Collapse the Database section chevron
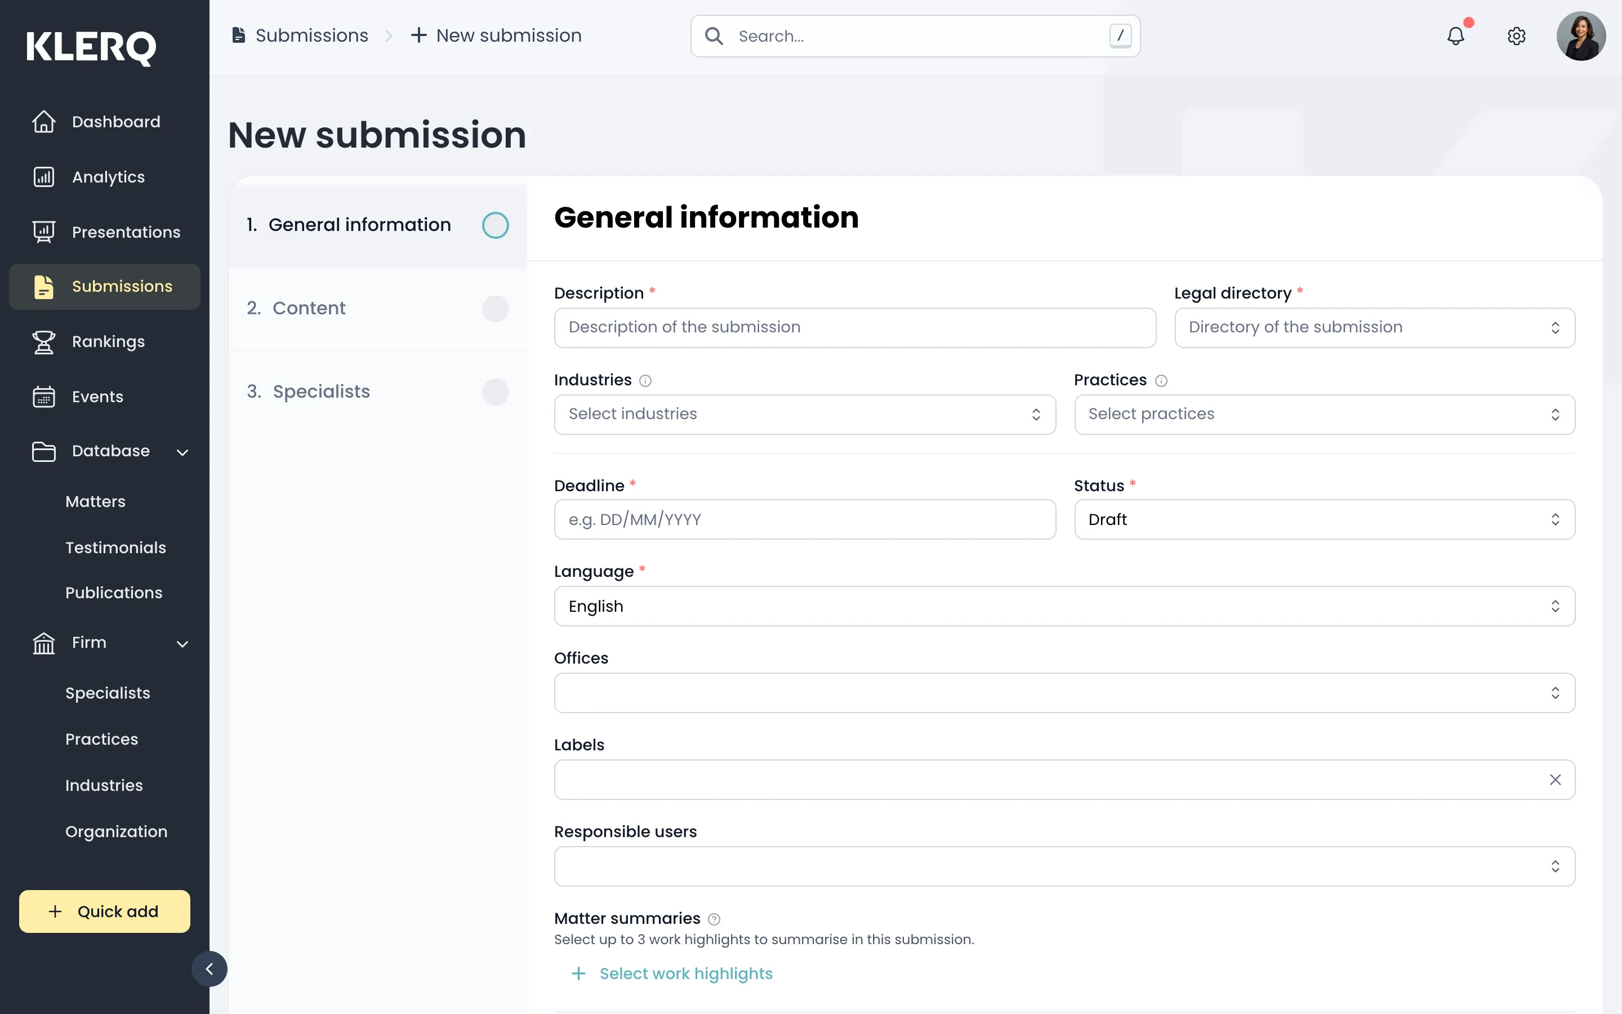This screenshot has width=1622, height=1014. (x=182, y=452)
